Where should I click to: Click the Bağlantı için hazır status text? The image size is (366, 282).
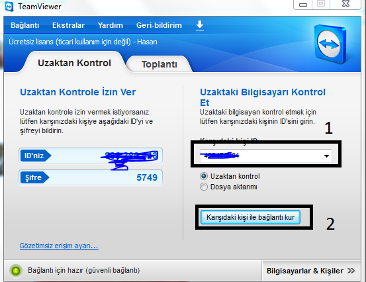(84, 270)
